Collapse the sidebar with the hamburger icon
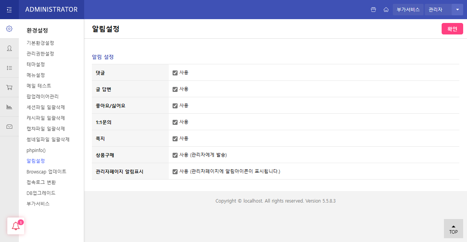467x242 pixels. [x=9, y=10]
